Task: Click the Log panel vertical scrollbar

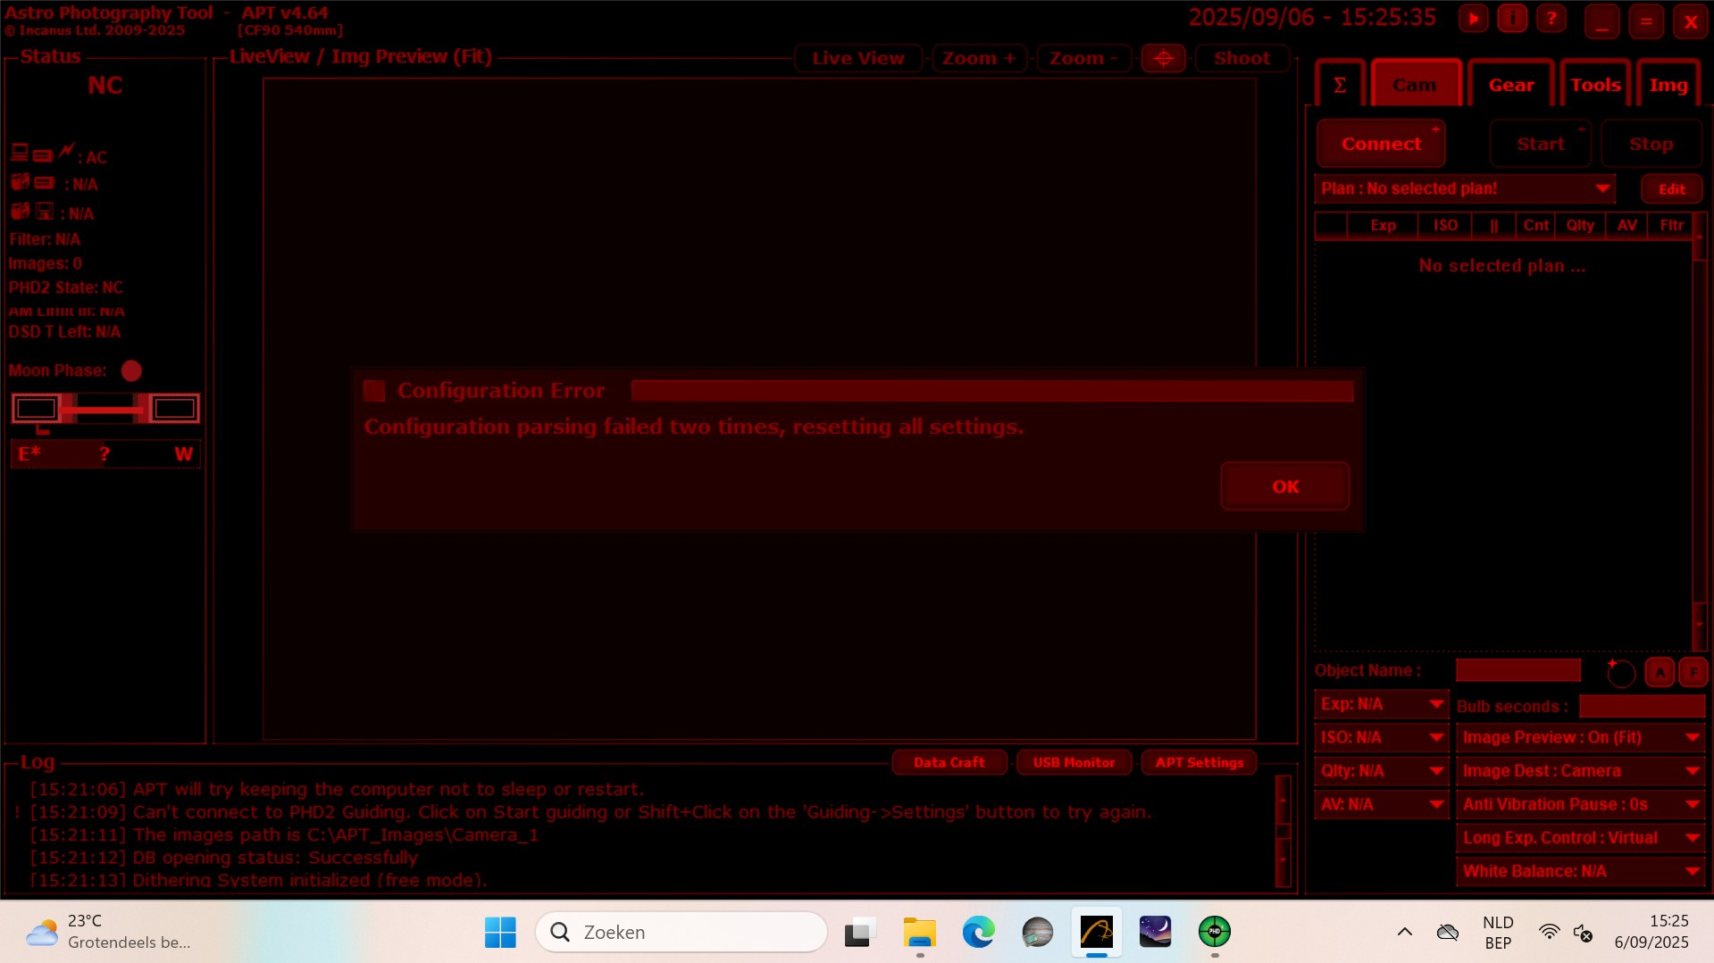Action: pyautogui.click(x=1283, y=831)
